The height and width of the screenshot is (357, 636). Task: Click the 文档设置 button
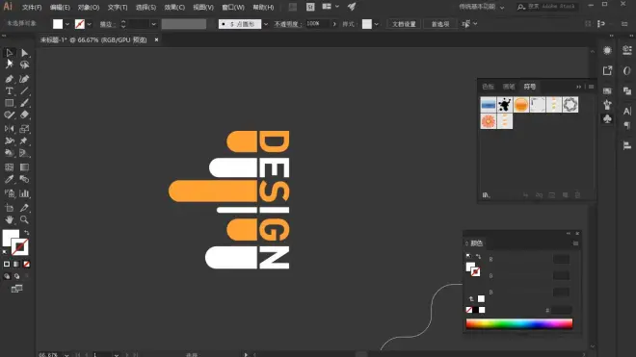click(404, 24)
